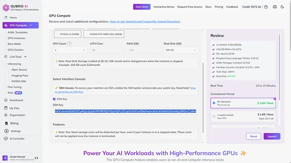
Task: Click 'Auto Stop: 160 hr' review line
Action: [225, 72]
